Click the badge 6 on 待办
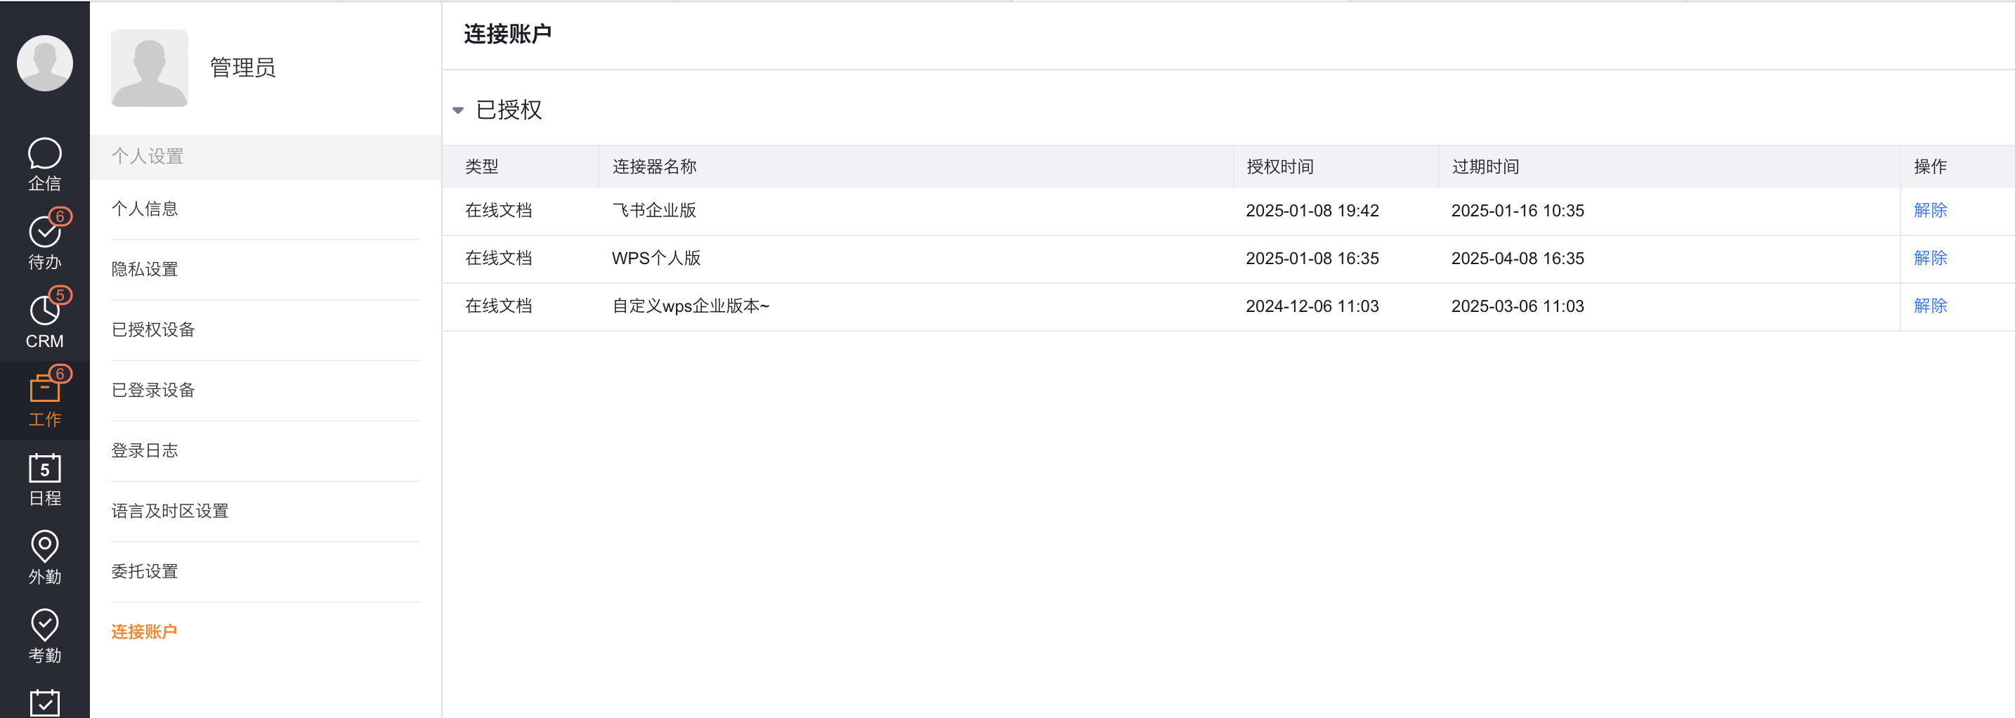The height and width of the screenshot is (718, 2015). [x=60, y=216]
